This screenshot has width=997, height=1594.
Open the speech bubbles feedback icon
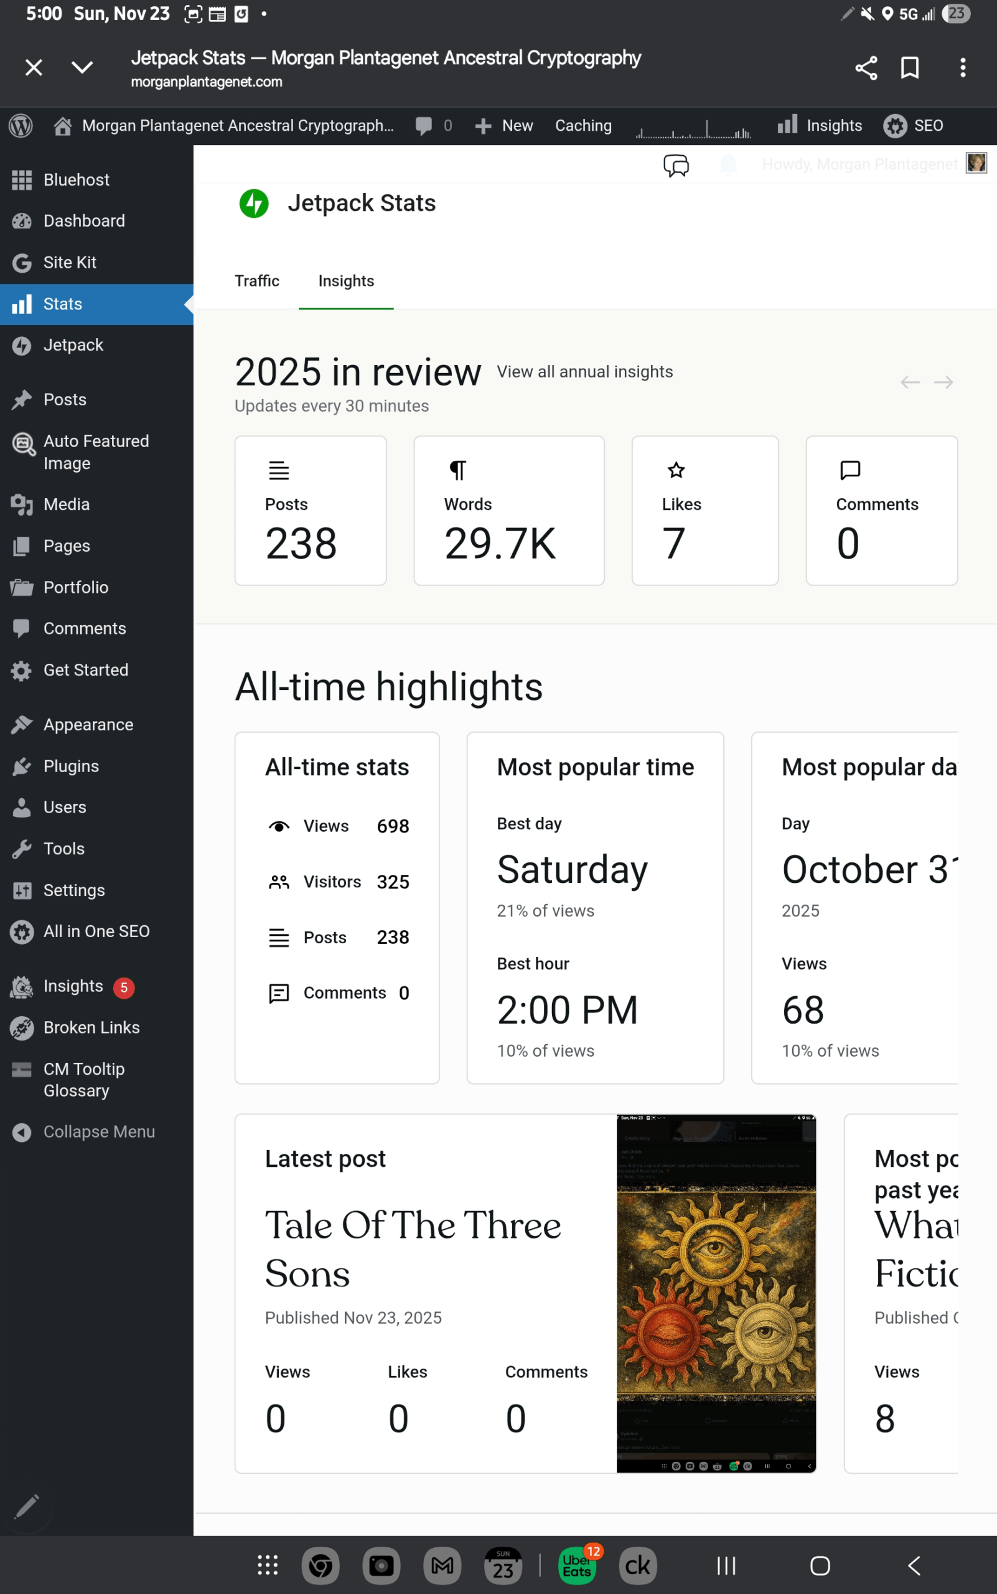[676, 165]
